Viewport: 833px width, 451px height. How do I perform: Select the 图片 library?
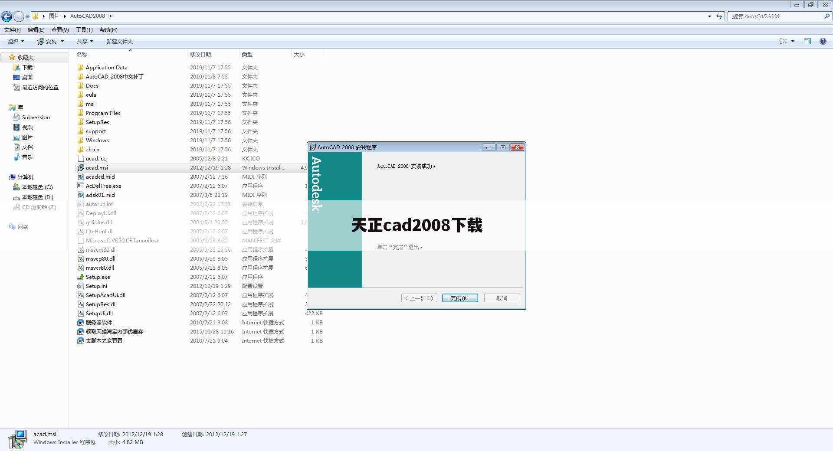[x=27, y=137]
